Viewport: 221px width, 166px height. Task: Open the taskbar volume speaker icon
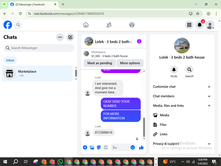[x=188, y=162]
